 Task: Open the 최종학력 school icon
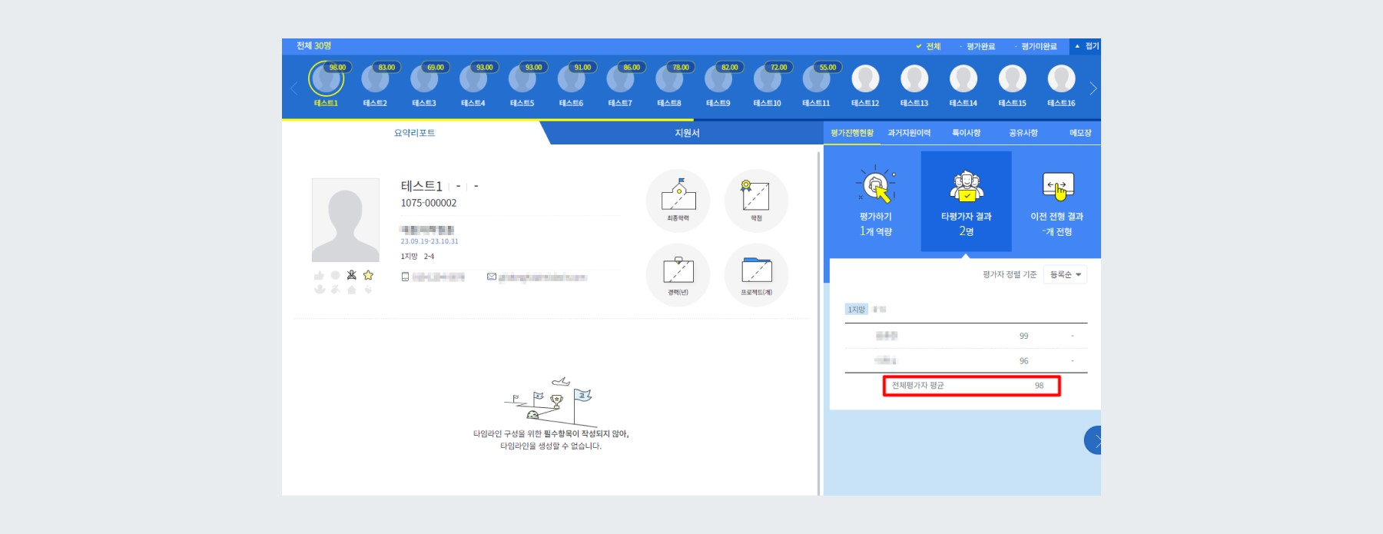(x=678, y=201)
